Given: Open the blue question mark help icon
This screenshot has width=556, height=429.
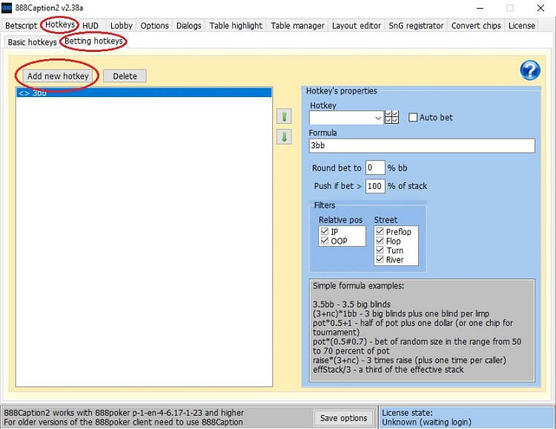Looking at the screenshot, I should 530,70.
